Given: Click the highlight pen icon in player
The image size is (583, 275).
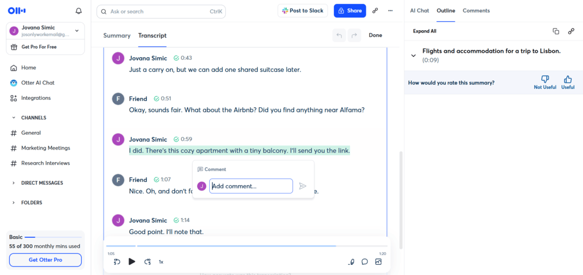Looking at the screenshot, I should [352, 262].
